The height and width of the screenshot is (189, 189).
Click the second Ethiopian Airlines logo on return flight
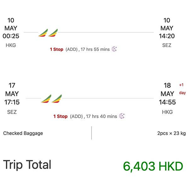click(x=57, y=99)
